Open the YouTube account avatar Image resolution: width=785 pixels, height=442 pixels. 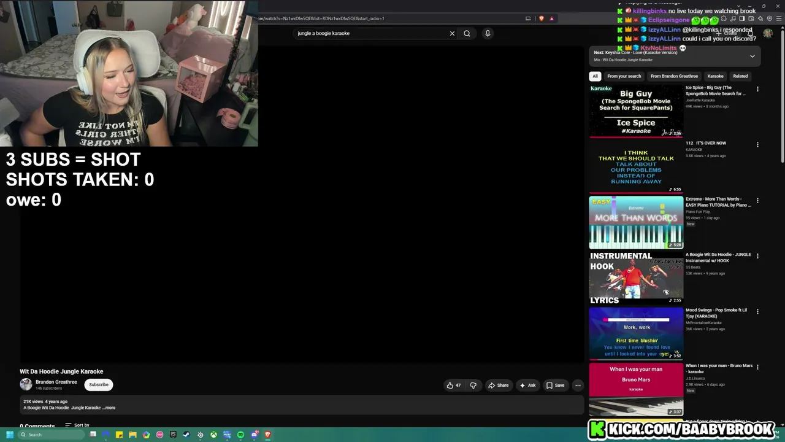tap(768, 33)
